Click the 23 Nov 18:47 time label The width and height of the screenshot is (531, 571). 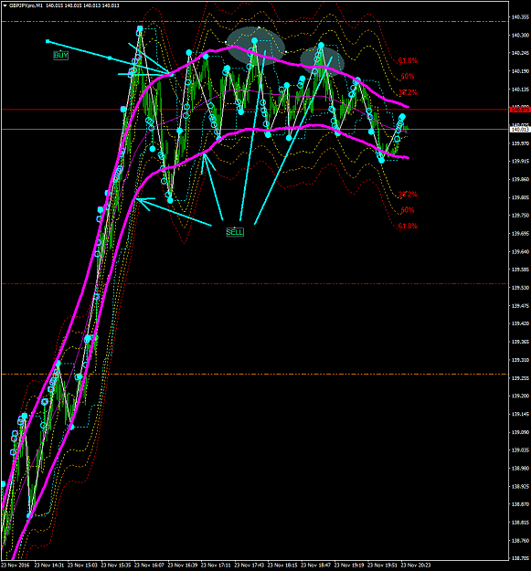tap(314, 566)
